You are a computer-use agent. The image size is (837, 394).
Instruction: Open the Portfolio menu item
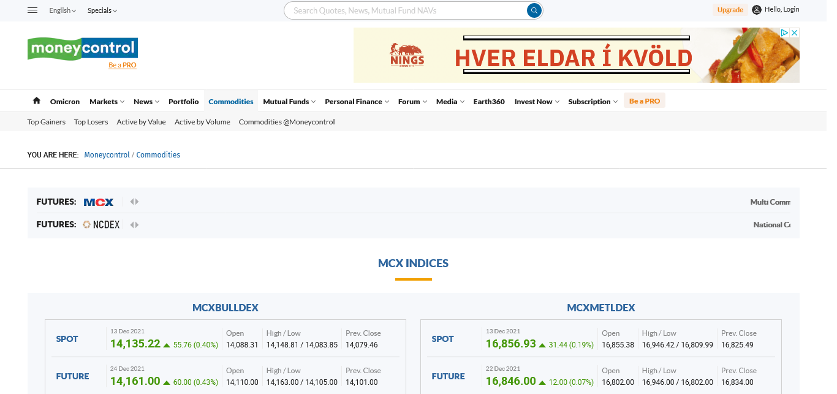click(x=183, y=102)
